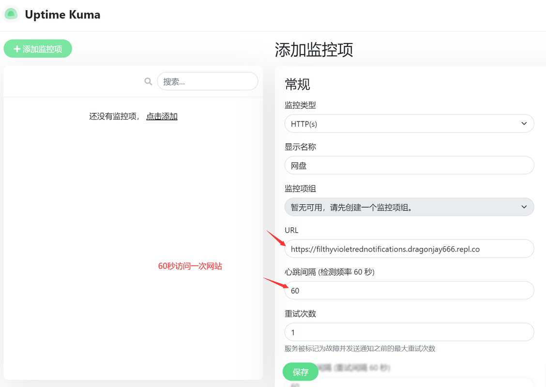Focus the 搜索... search field
Screen dimensions: 546x387
pos(208,81)
